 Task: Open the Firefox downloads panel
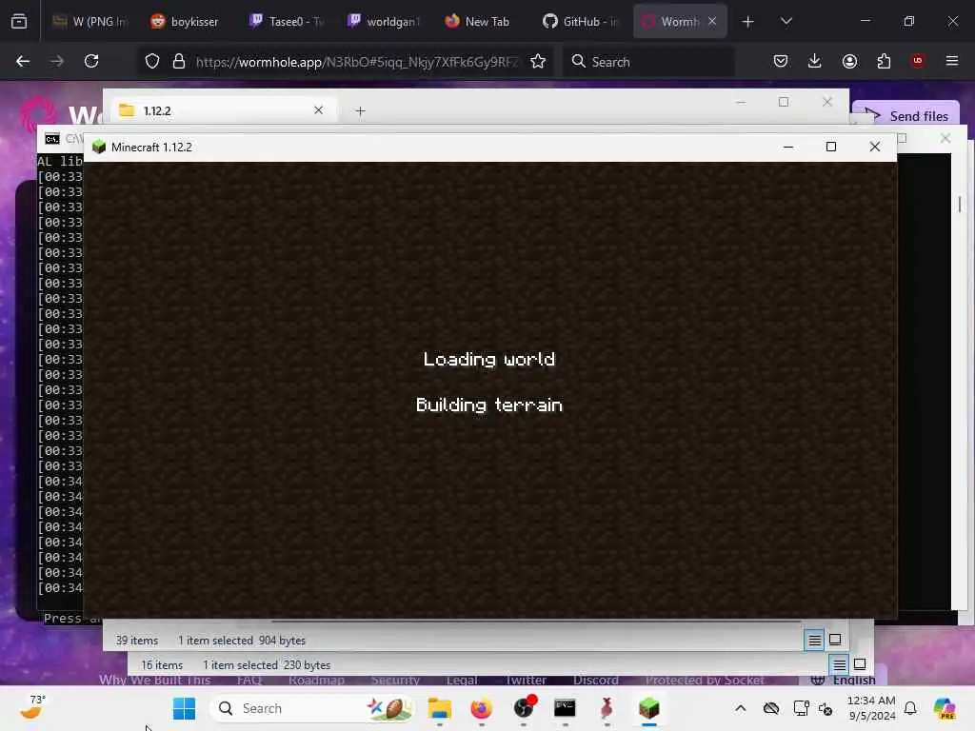(x=815, y=61)
